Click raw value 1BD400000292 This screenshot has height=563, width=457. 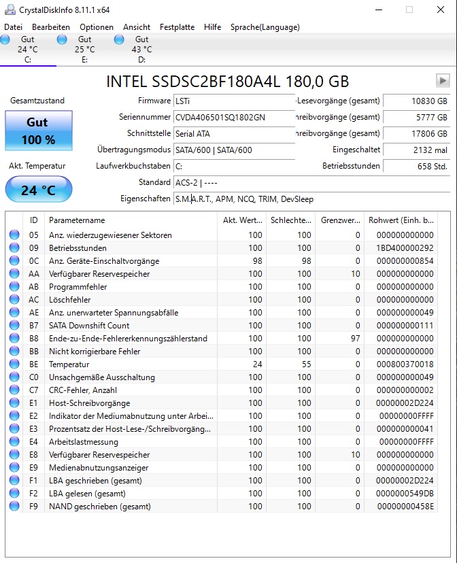(405, 248)
